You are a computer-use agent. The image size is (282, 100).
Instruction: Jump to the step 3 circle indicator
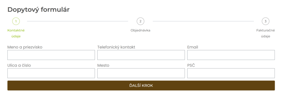(265, 21)
